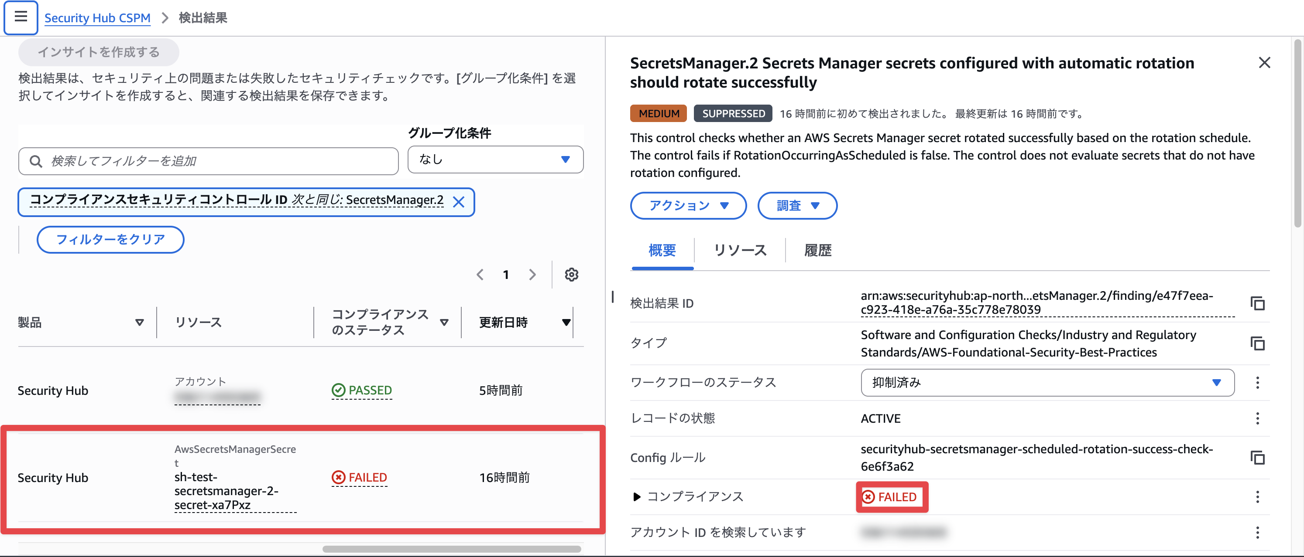
Task: Sort by 更新日時 column arrow
Action: (566, 323)
